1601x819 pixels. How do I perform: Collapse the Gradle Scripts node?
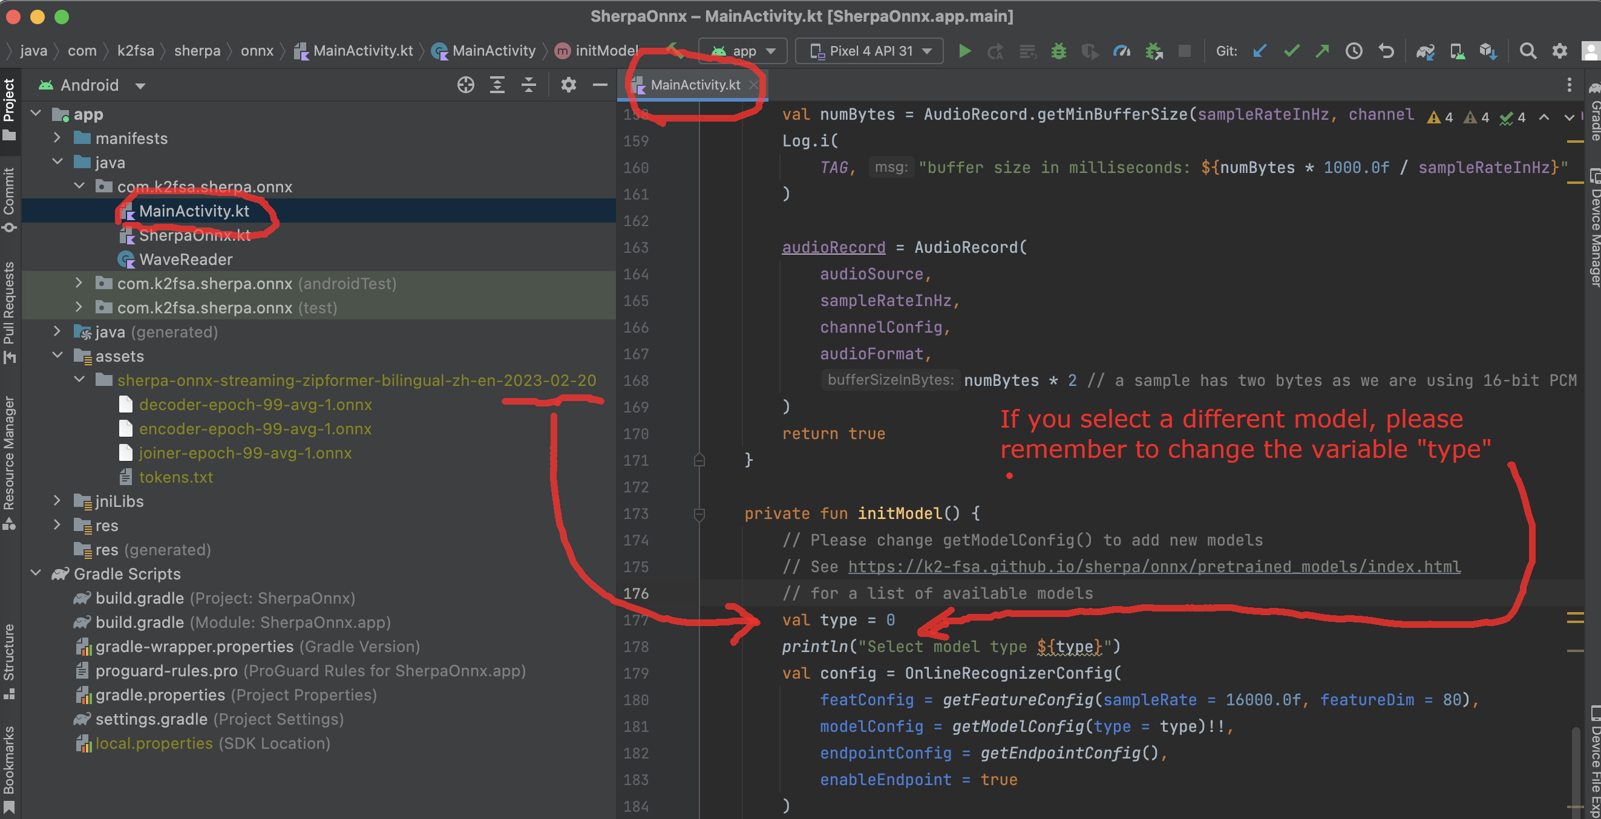pyautogui.click(x=36, y=573)
